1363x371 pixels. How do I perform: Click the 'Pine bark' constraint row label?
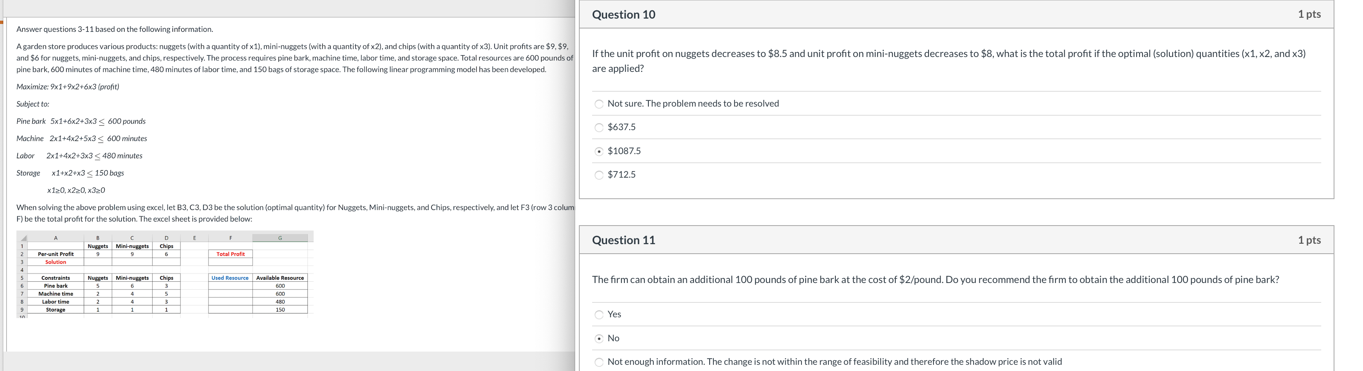(x=55, y=286)
